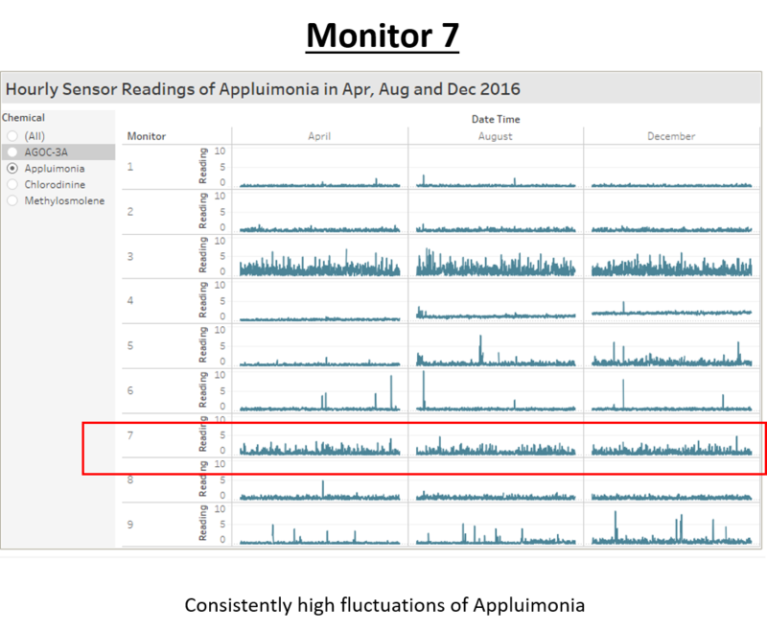This screenshot has height=631, width=767.
Task: Click the Chemical filter title
Action: pyautogui.click(x=23, y=117)
